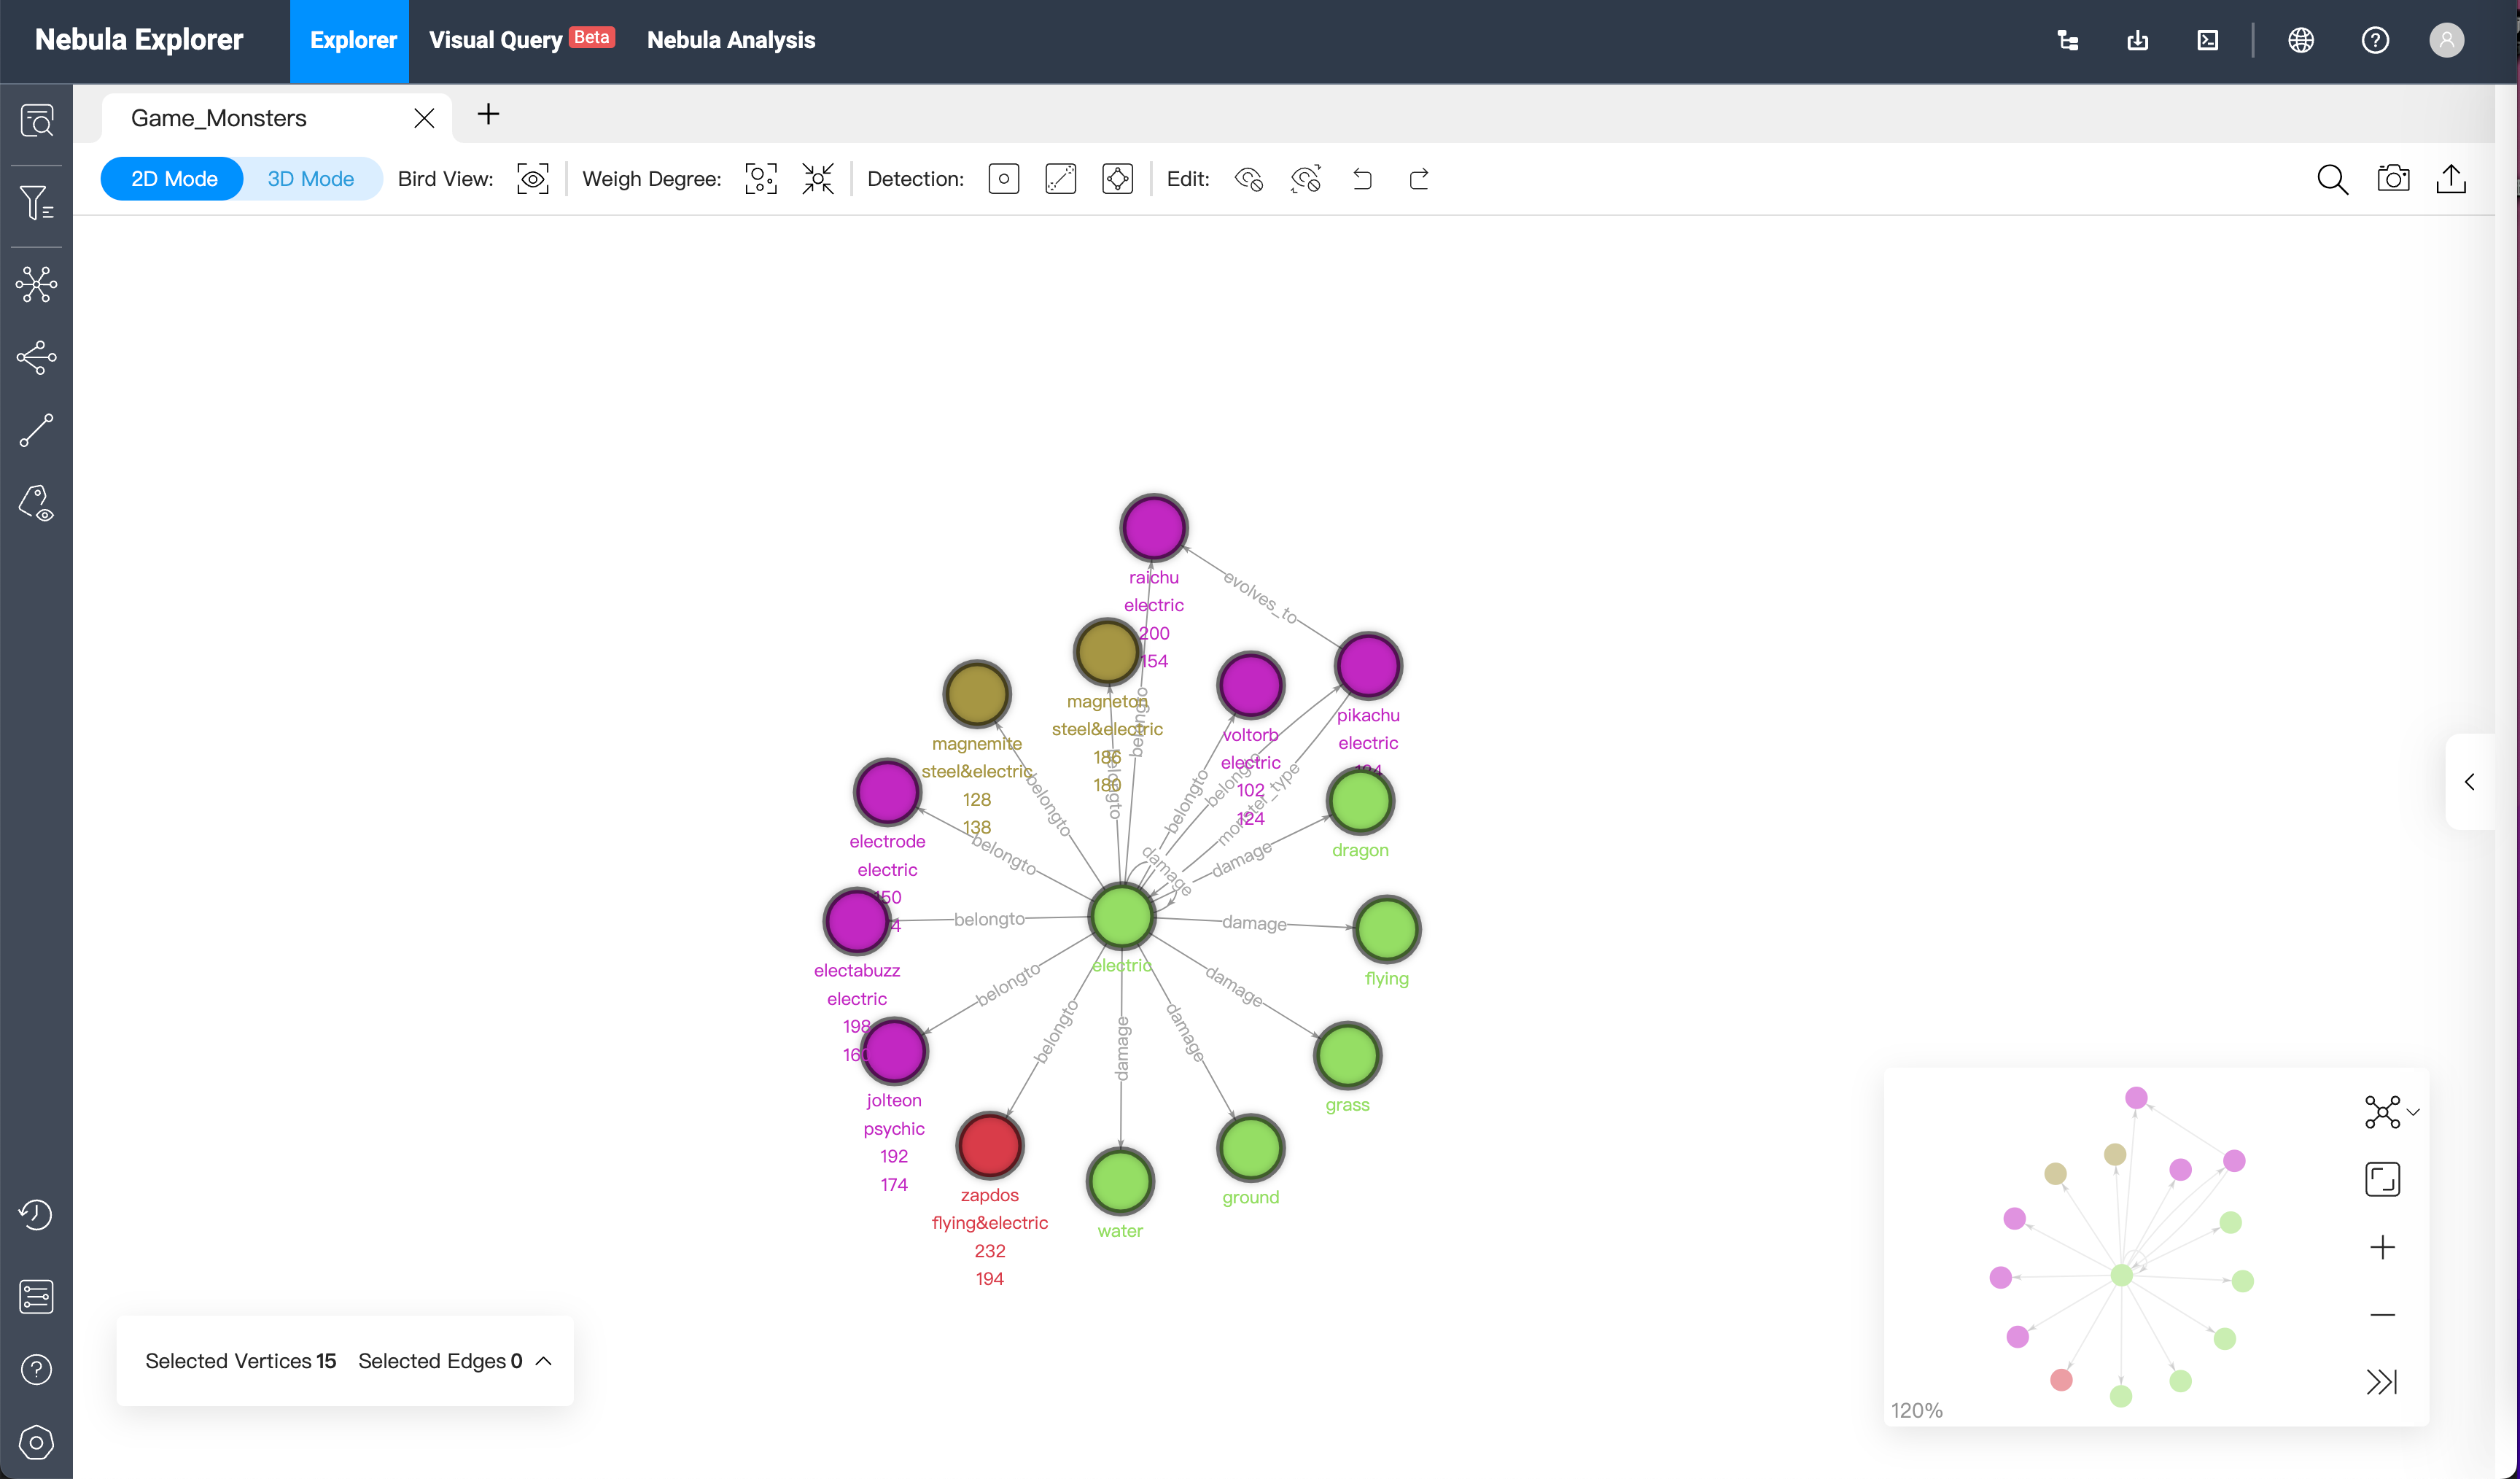Open the path search tool in sidebar
The width and height of the screenshot is (2520, 1479).
coord(37,430)
